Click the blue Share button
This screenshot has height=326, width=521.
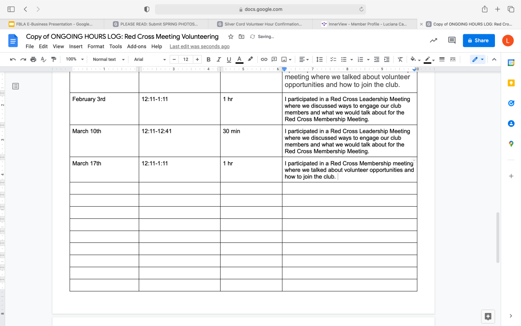pyautogui.click(x=478, y=40)
